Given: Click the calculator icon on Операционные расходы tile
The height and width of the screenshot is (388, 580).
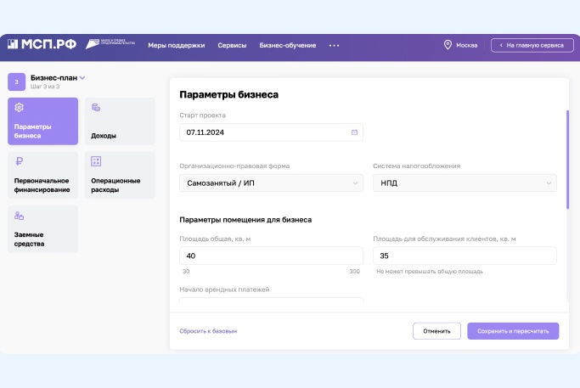Looking at the screenshot, I should [96, 161].
